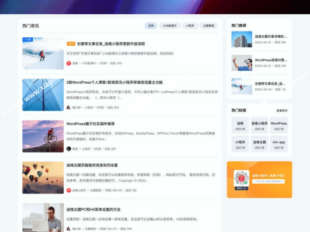Select the 追格 tag with 6篇文章
This screenshot has width=310, height=232.
(240, 125)
